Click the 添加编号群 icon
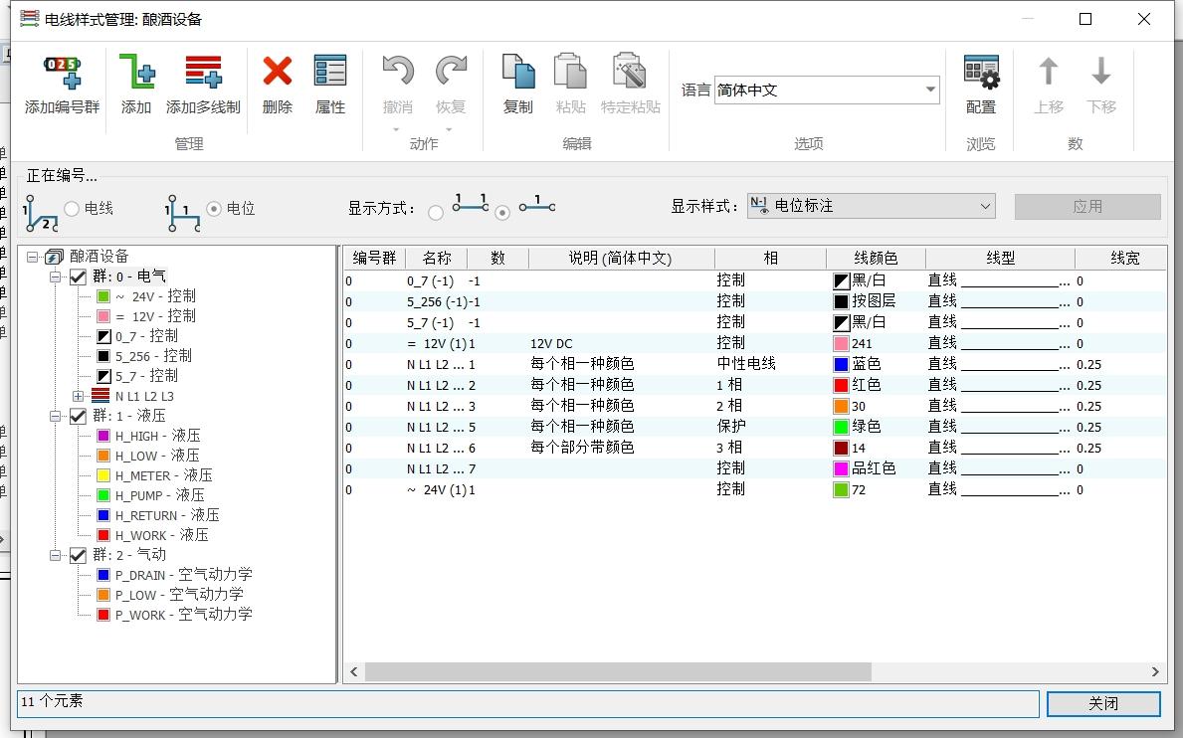Viewport: 1183px width, 738px height. [x=62, y=74]
